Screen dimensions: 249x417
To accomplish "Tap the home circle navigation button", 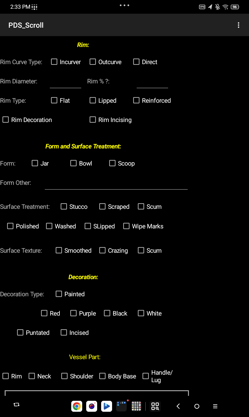I will [197, 406].
